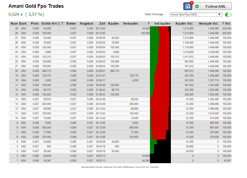Click size 54,639 in trade 2
247x178 pixels.
click(47, 156)
